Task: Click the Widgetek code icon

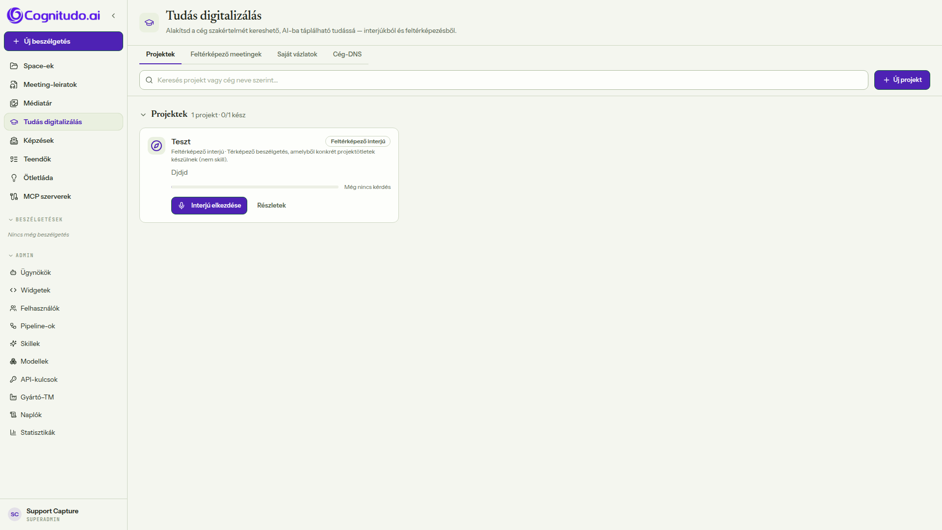Action: [x=13, y=290]
